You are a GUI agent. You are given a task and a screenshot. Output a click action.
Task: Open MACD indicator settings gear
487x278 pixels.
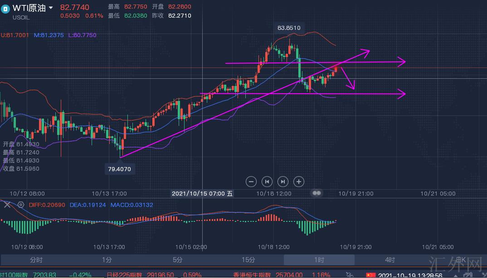(x=20, y=205)
